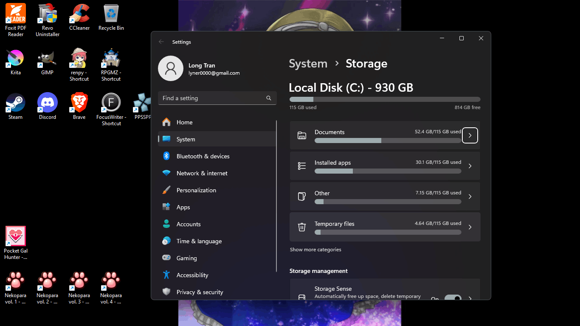
Task: Open Network & internet settings
Action: click(217, 173)
